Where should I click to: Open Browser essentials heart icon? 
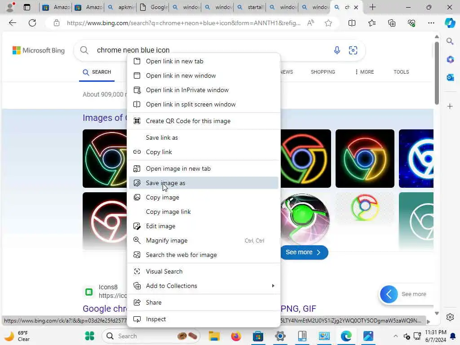point(411,23)
